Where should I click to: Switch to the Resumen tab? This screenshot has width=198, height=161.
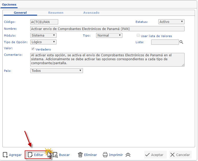click(56, 13)
